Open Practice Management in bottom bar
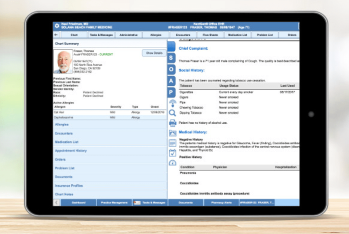Viewport: 349px width, 234px height. (x=114, y=203)
